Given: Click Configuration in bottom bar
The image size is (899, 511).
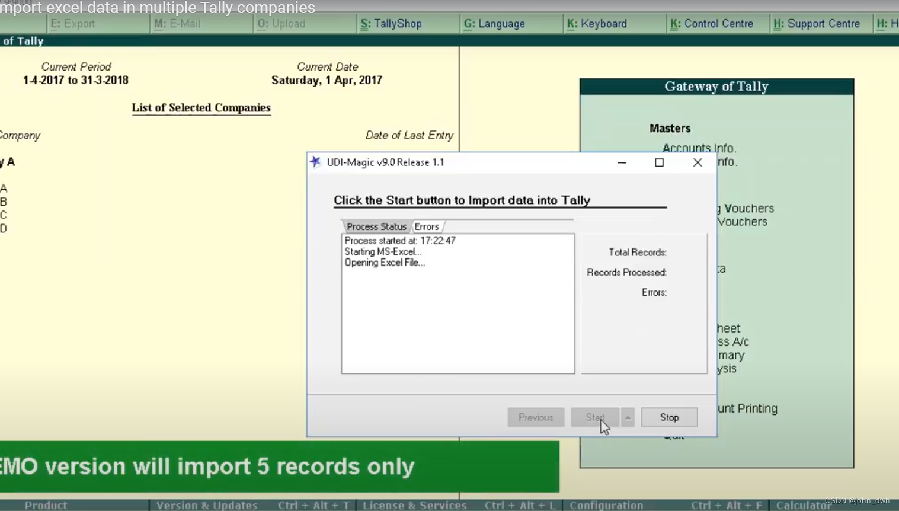Looking at the screenshot, I should pyautogui.click(x=606, y=505).
